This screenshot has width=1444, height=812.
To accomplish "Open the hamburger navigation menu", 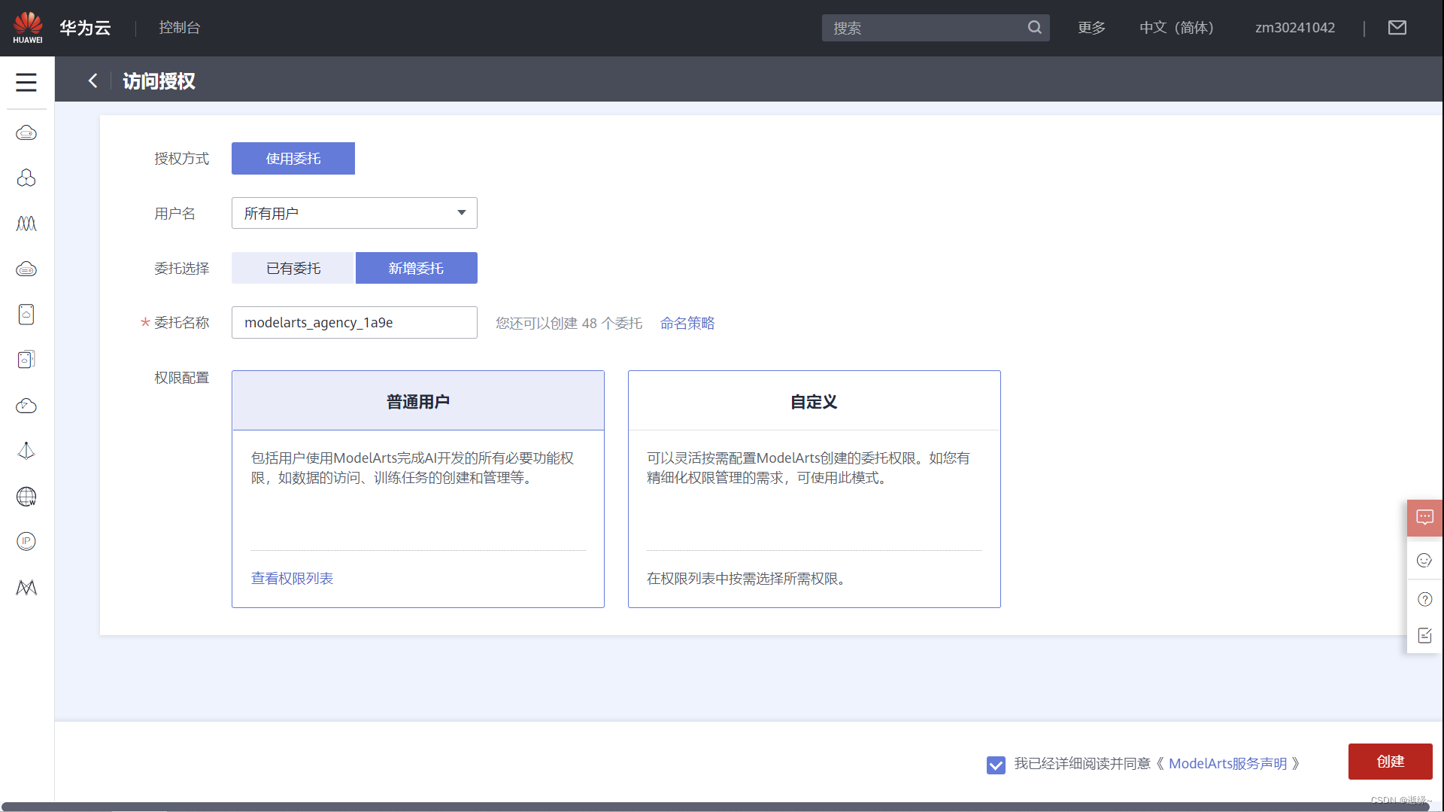I will click(26, 82).
